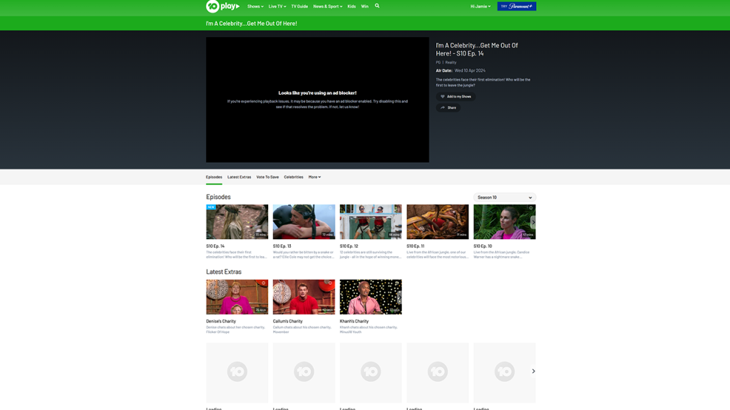Expand the News & Sport menu
Screen dimensions: 730x410
328,6
